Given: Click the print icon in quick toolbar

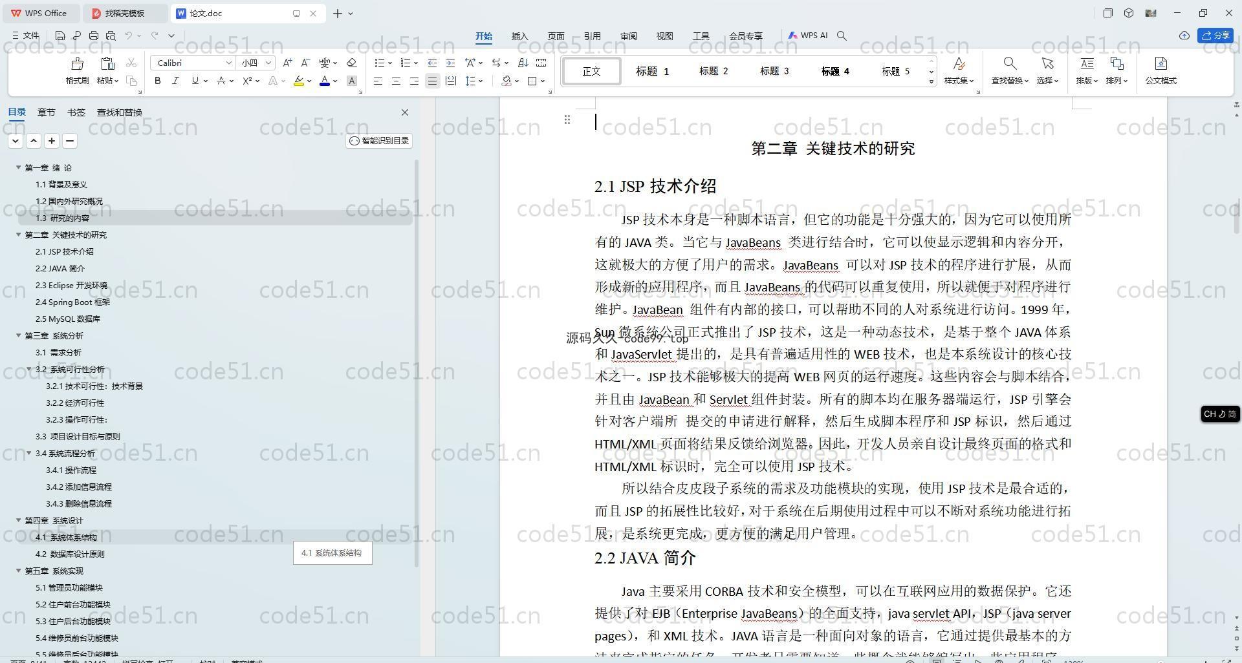Looking at the screenshot, I should tap(94, 36).
